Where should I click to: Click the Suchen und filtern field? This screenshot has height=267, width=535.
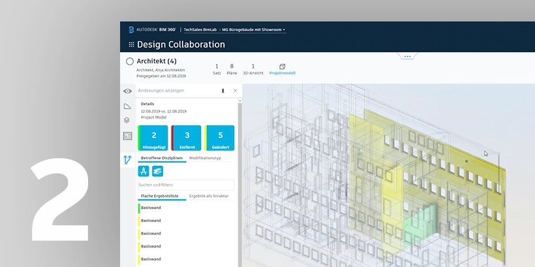pyautogui.click(x=187, y=185)
